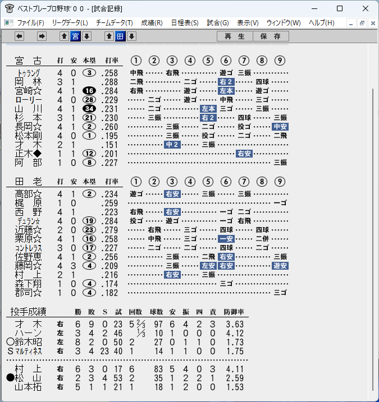Screen dimensions: 379x402
Task: Open the 試合(G) menu
Action: click(218, 23)
